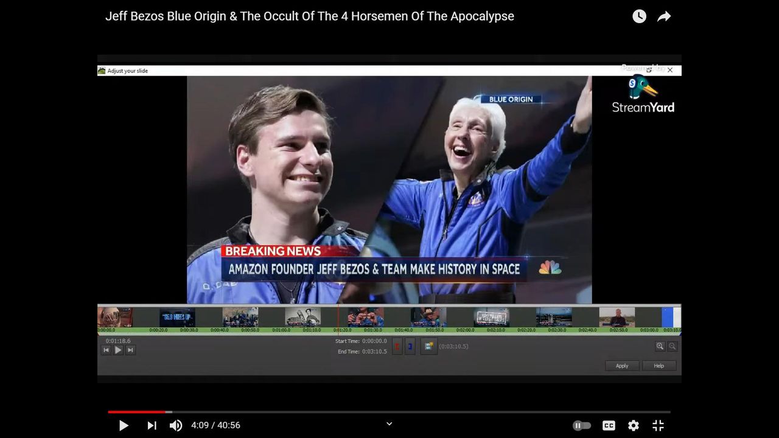Open the Share arrow icon

(x=664, y=16)
